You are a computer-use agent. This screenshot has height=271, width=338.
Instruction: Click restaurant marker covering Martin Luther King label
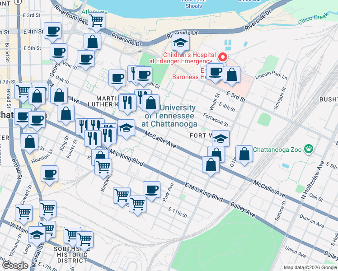point(127,103)
